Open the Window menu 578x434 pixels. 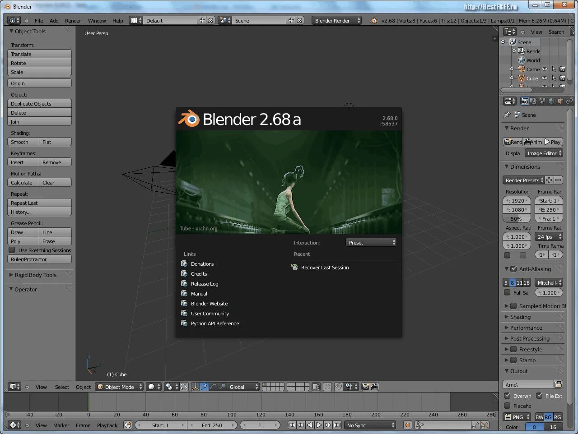(x=97, y=21)
